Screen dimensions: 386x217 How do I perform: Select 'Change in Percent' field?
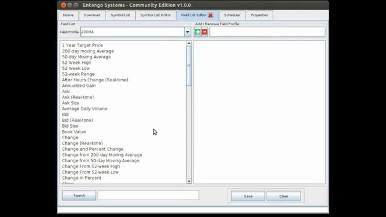pyautogui.click(x=82, y=178)
